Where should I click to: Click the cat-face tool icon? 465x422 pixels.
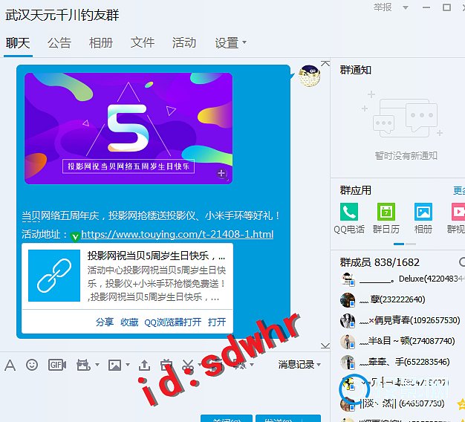pos(83,365)
